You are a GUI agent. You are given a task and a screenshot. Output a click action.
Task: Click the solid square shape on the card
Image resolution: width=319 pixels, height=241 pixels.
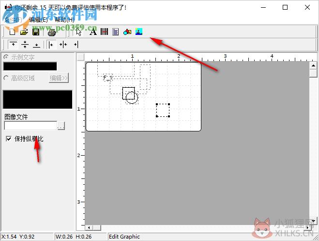[129, 93]
